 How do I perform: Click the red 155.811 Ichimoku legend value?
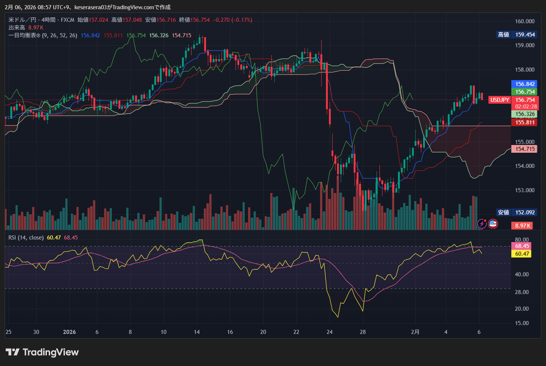tap(113, 35)
